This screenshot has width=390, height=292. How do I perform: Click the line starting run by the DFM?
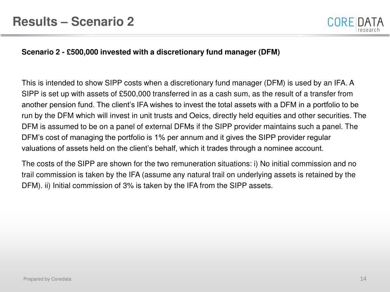click(x=194, y=116)
